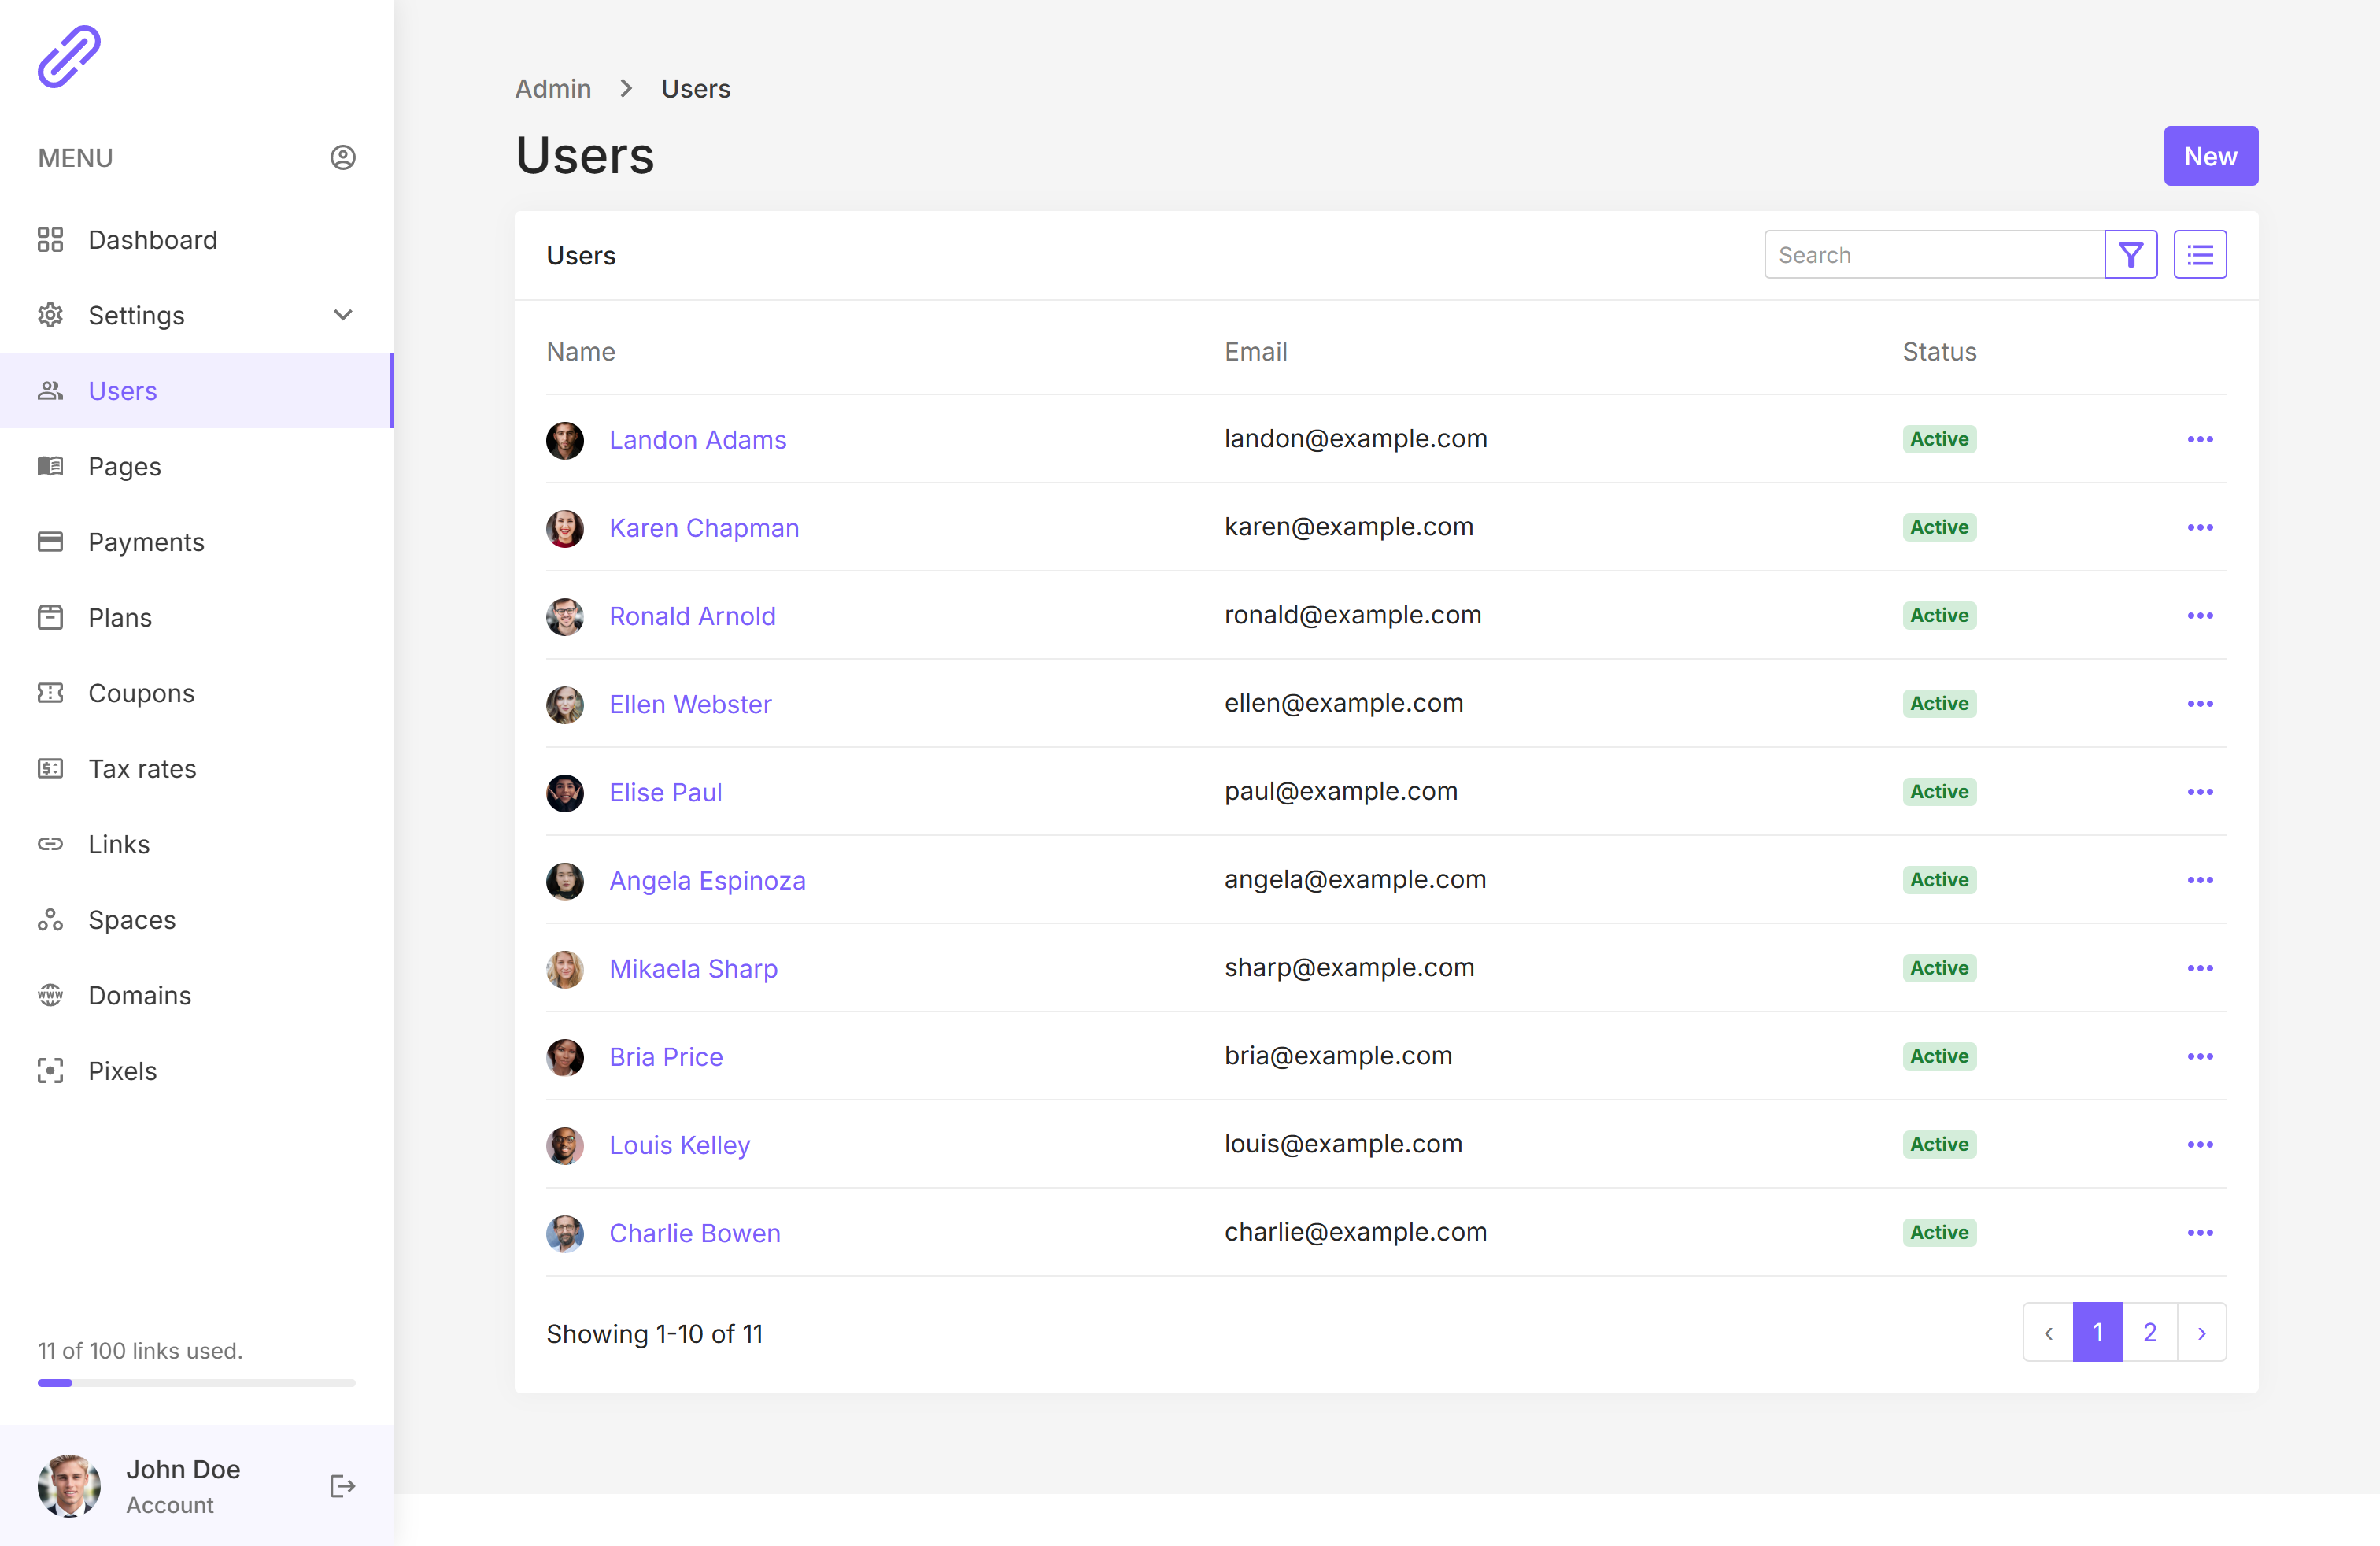
Task: Click into the Search field
Action: 1933,255
